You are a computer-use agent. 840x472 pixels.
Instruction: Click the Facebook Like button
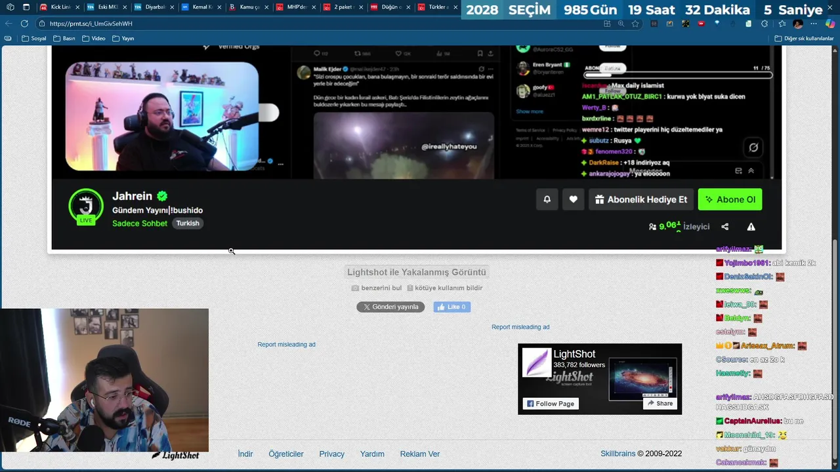[451, 307]
